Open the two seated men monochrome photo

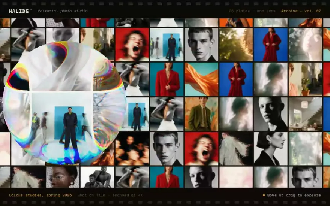(x=97, y=177)
